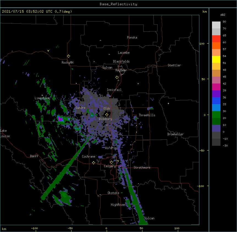Viewport: 237px width, 232px height.
Task: Select the Didsbury label
Action: click(106, 119)
